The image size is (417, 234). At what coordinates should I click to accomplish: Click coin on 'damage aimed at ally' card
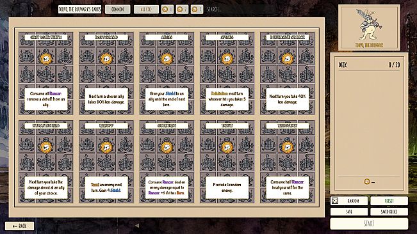coord(45,147)
